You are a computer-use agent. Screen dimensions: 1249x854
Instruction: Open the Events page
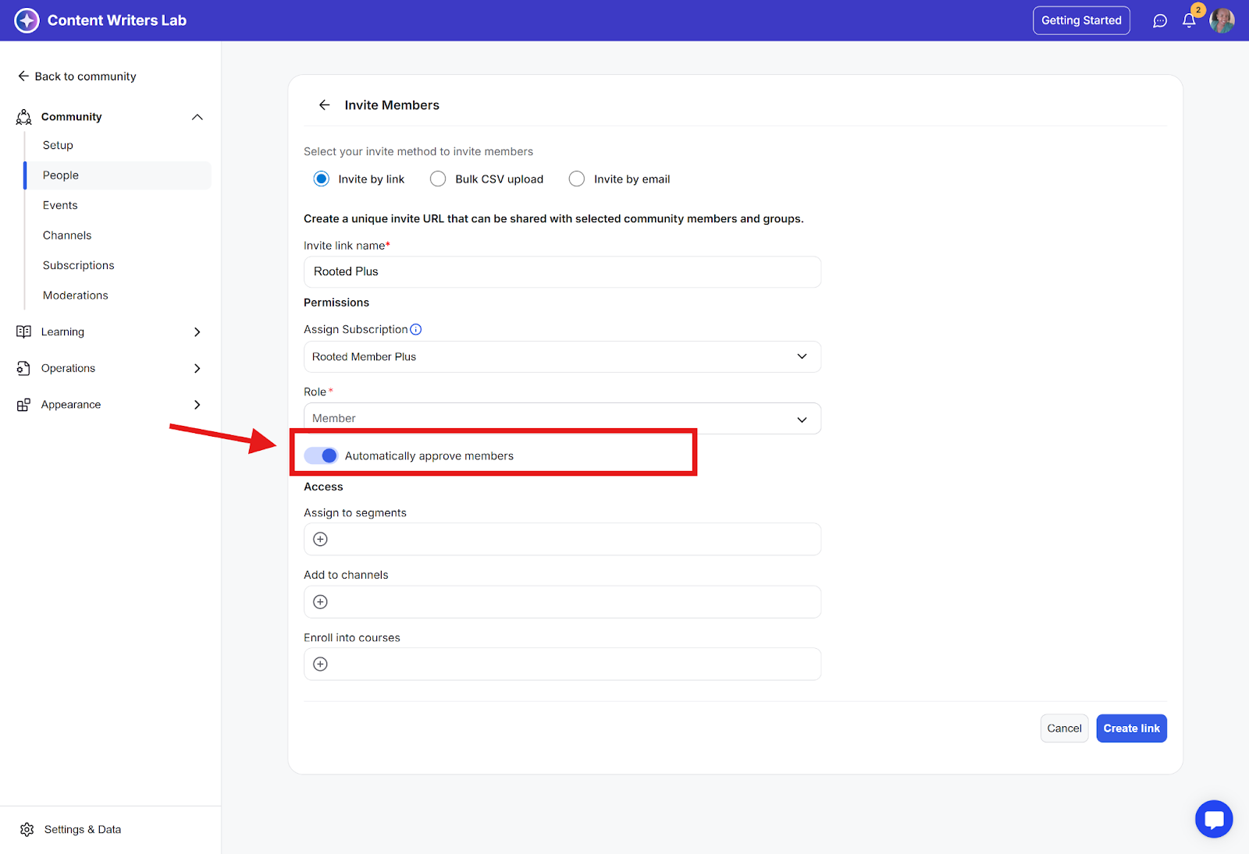(x=60, y=206)
